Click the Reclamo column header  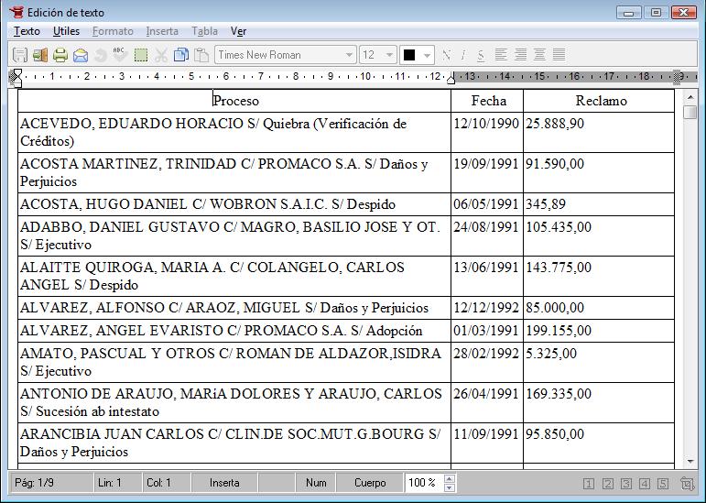(x=601, y=101)
